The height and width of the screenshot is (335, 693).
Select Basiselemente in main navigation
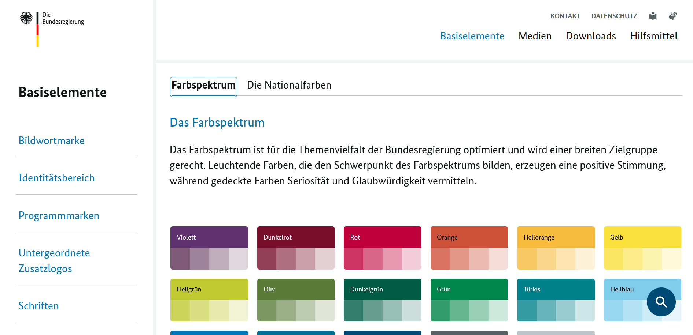click(x=472, y=36)
